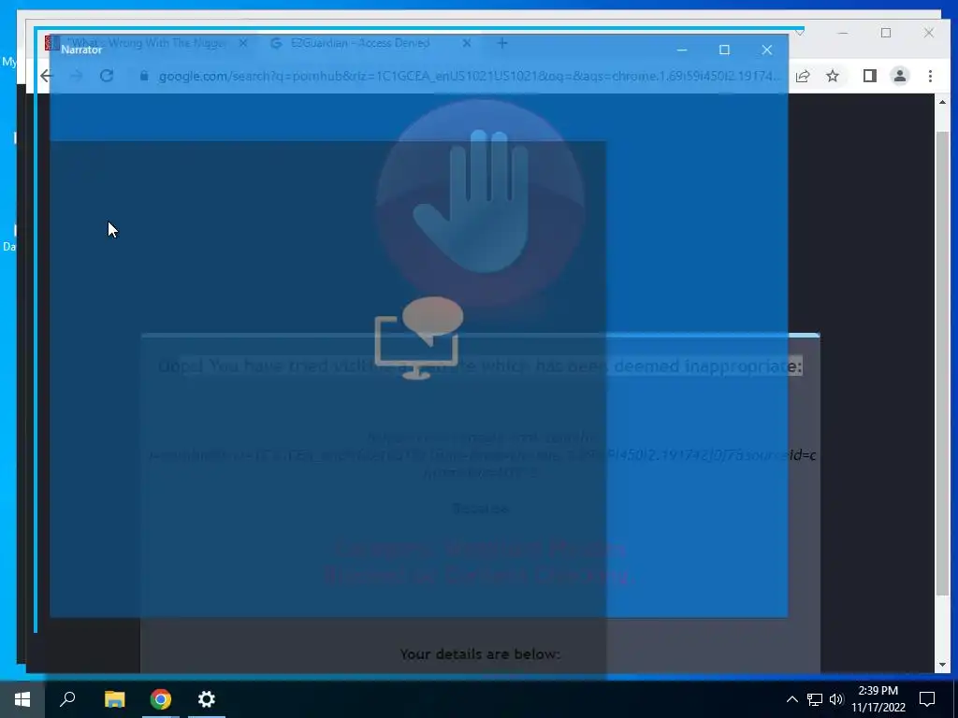This screenshot has height=718, width=958.
Task: Close the E2Guardian - Access Denied tab
Action: pyautogui.click(x=467, y=43)
